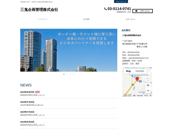Viewport: 173px width, 129px height.
Task: Click the 東京都港区赤坂1丁目5番14号 address text
Action: [x=135, y=44]
